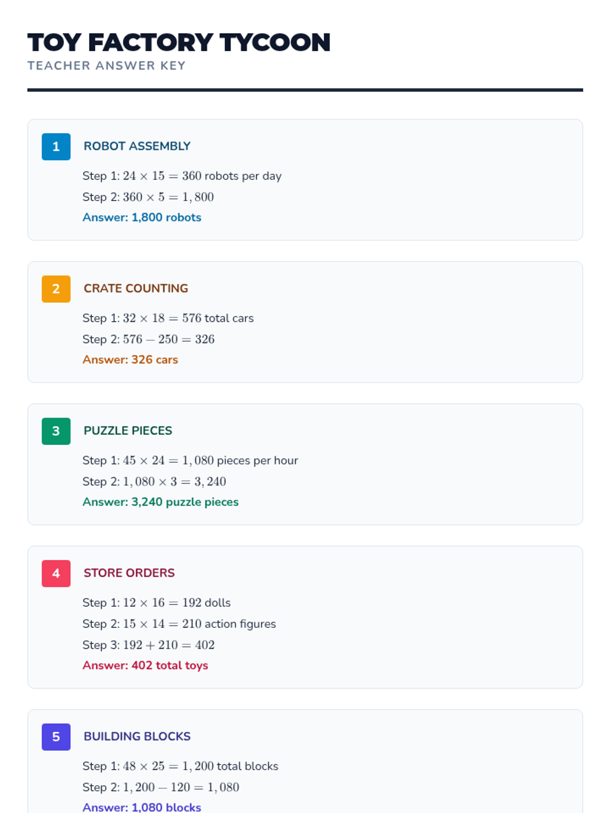Click the Teacher Answer Key subtitle
Viewport: 610px width, 813px height.
click(106, 66)
